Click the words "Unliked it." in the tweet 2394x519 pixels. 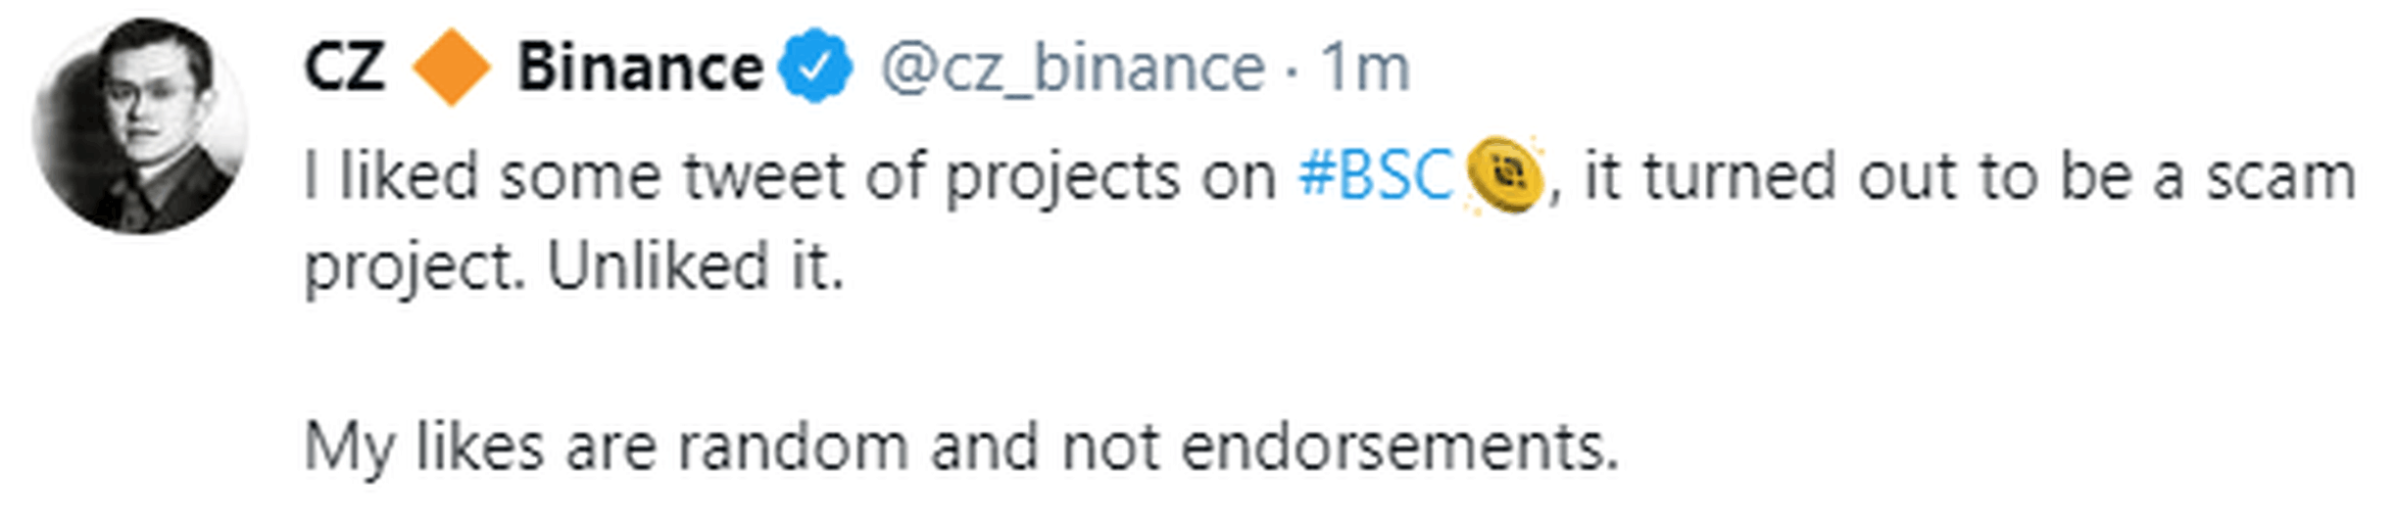(x=695, y=266)
